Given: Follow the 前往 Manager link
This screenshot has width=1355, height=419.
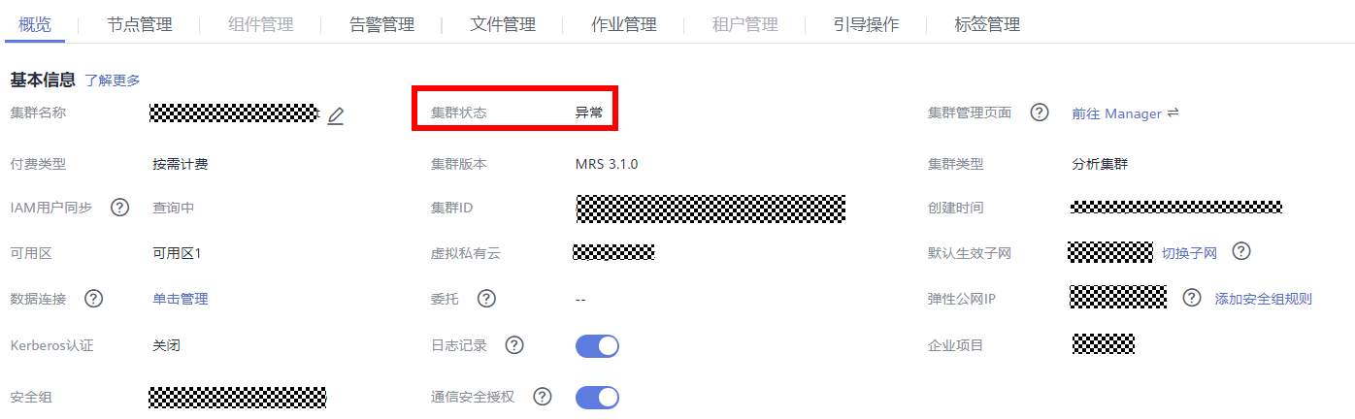Looking at the screenshot, I should 1116,113.
